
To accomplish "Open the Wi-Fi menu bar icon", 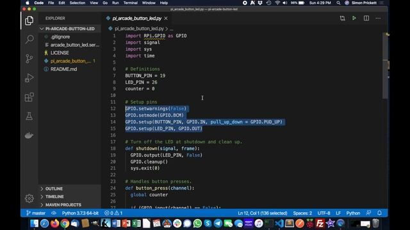I will (277, 3).
